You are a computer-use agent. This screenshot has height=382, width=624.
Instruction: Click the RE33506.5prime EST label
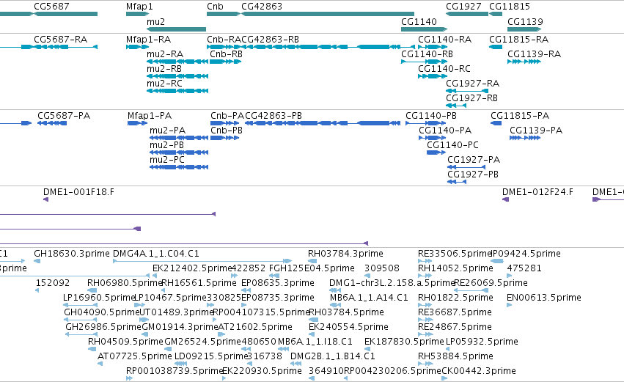pyautogui.click(x=455, y=254)
